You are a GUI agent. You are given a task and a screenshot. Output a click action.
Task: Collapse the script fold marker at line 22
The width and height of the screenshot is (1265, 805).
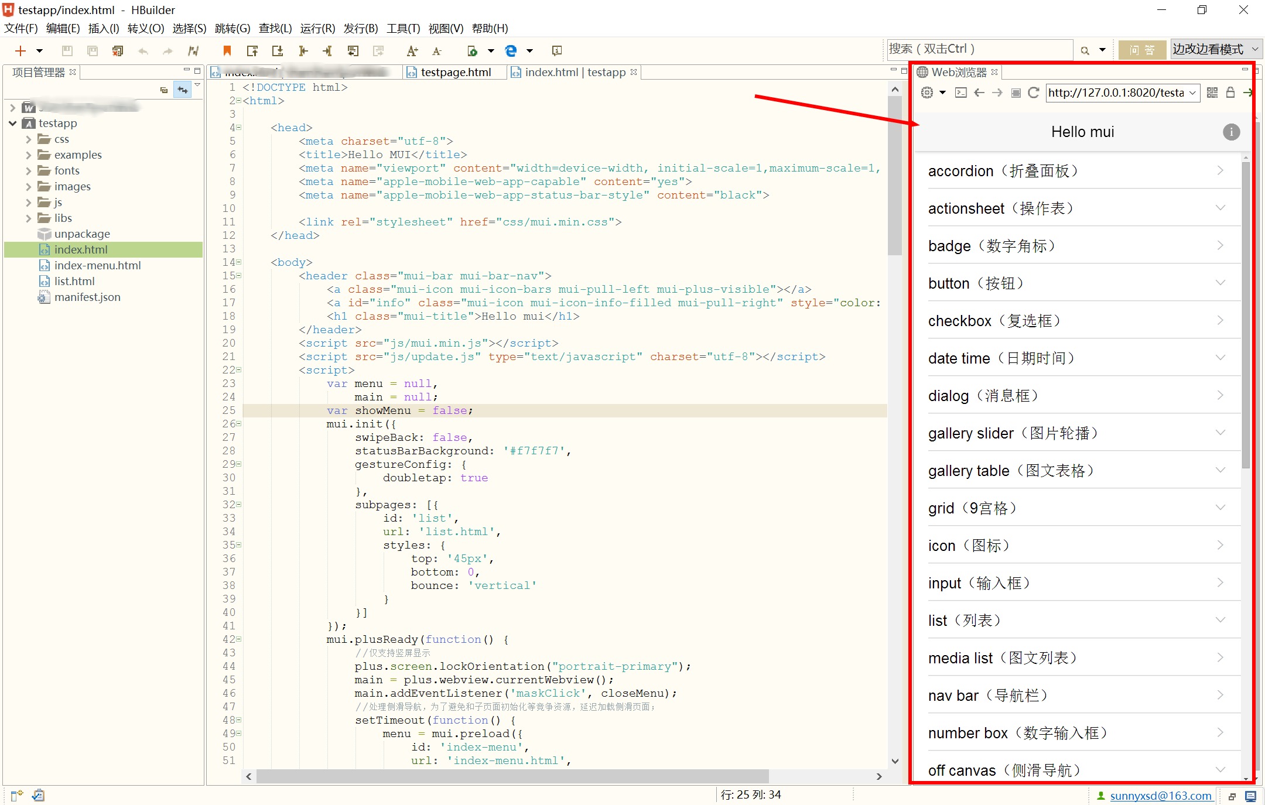coord(239,370)
